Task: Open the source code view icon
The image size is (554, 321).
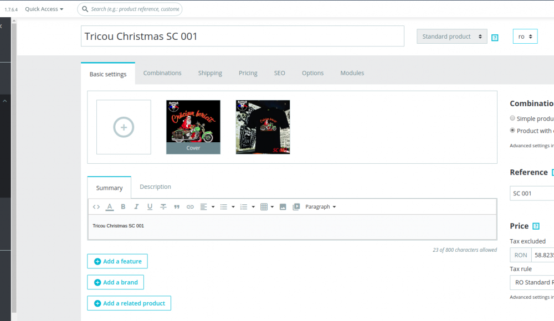Action: 96,206
